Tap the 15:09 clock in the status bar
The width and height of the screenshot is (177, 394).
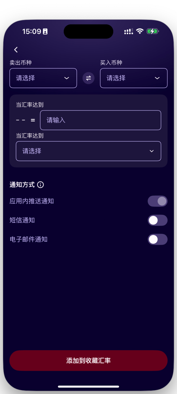click(32, 31)
